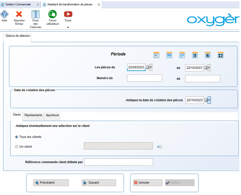This screenshot has height=195, width=241.
Task: Select the 6-month period calendar icon
Action: click(208, 55)
